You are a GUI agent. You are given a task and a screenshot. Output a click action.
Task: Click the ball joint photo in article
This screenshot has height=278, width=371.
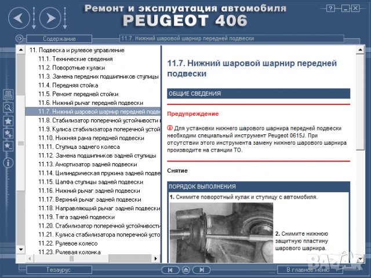click(x=221, y=233)
